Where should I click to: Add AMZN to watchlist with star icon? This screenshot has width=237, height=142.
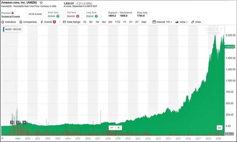click(41, 3)
